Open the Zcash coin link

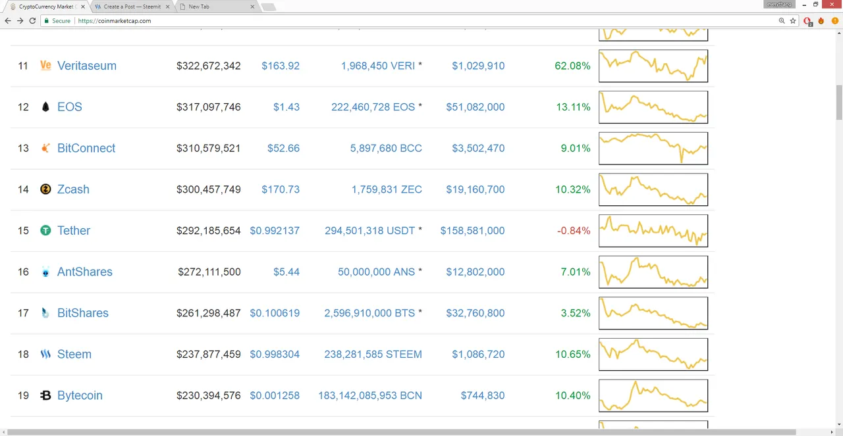point(73,189)
